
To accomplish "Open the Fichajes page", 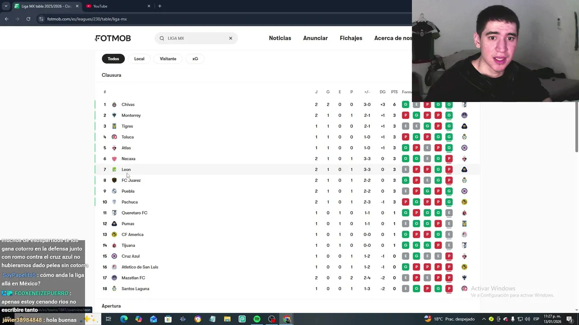I will (351, 38).
